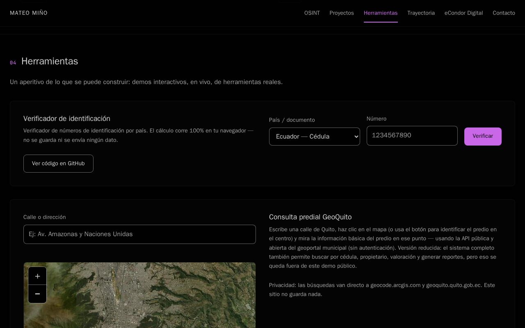This screenshot has height=328, width=525.
Task: Focus the Calle o dirección field
Action: 139,234
